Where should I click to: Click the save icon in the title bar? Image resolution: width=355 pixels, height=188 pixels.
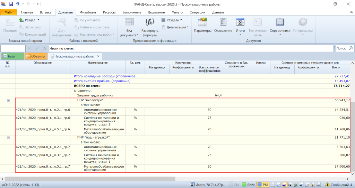11,4
